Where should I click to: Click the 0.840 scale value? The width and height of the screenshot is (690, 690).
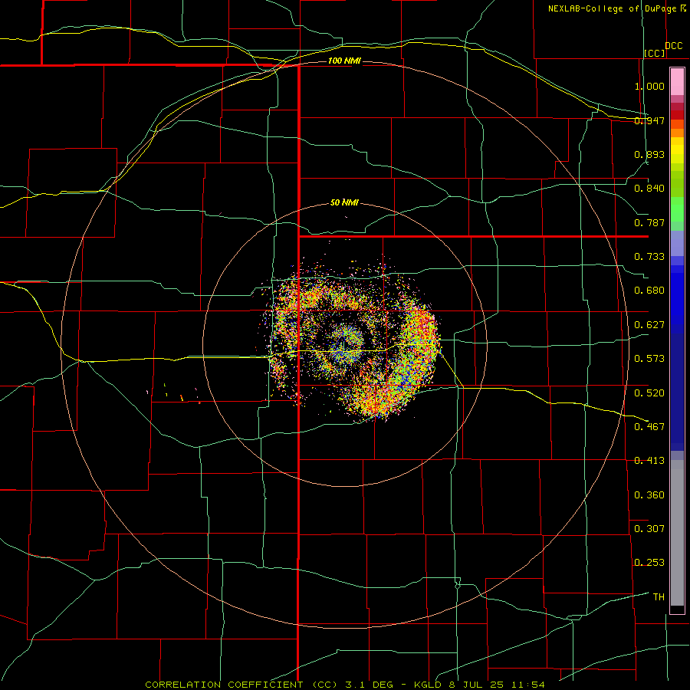click(x=649, y=189)
